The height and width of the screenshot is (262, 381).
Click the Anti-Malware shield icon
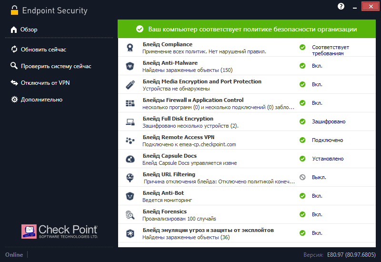tap(130, 66)
